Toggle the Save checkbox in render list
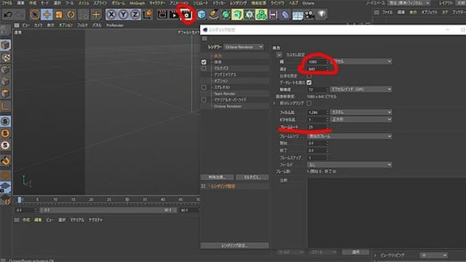 click(203, 62)
